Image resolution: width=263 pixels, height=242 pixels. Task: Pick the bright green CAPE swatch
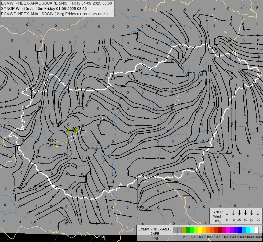point(192,230)
